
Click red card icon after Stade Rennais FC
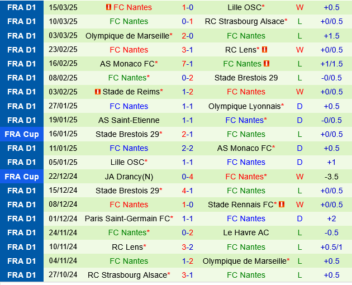pyautogui.click(x=282, y=205)
